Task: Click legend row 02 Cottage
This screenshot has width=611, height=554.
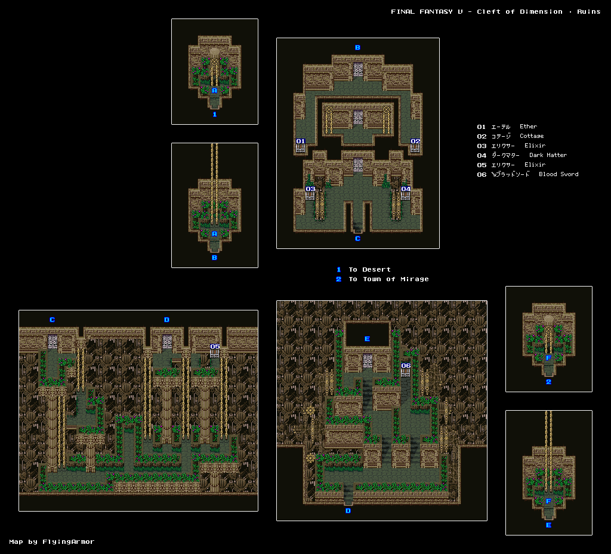Action: (511, 136)
